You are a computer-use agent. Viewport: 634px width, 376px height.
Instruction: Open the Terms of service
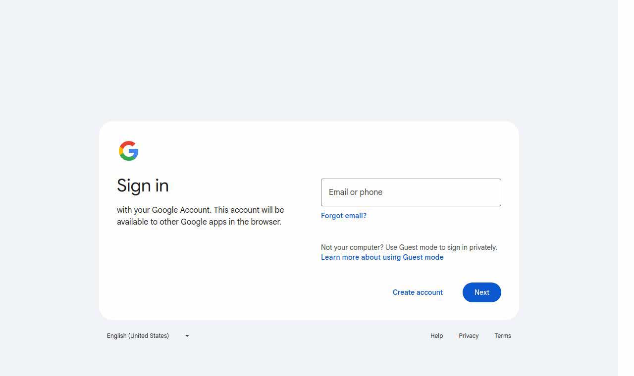coord(502,336)
